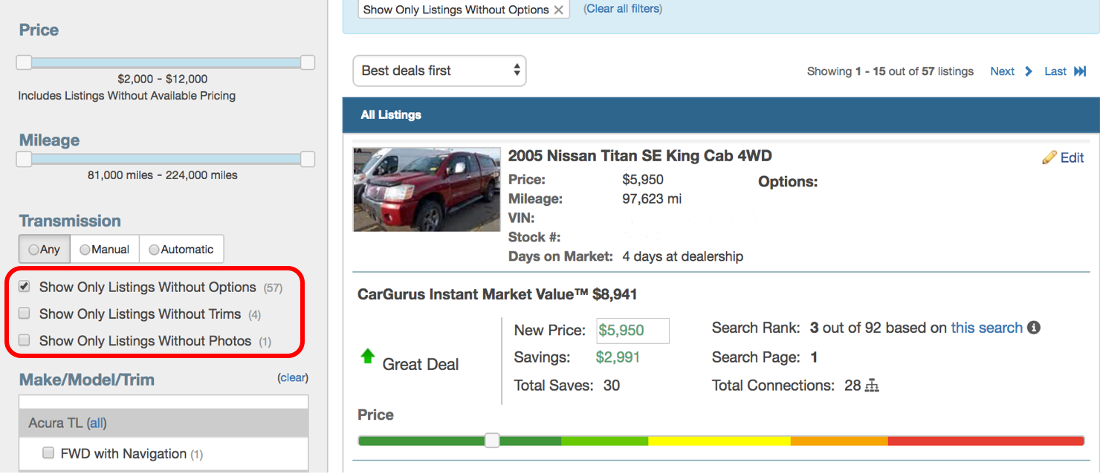Open the 'Best deals first' sort dropdown
1100x474 pixels.
(439, 71)
